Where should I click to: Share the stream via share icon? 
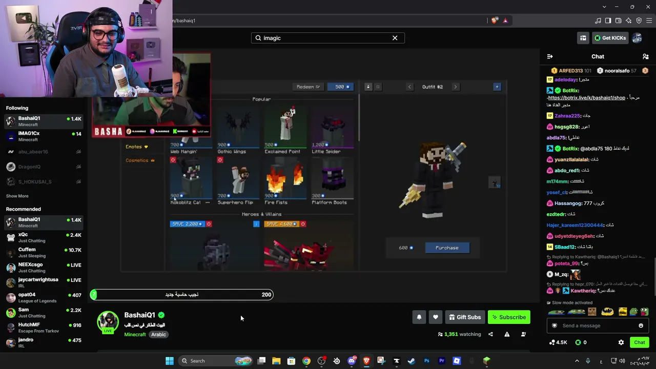490,334
